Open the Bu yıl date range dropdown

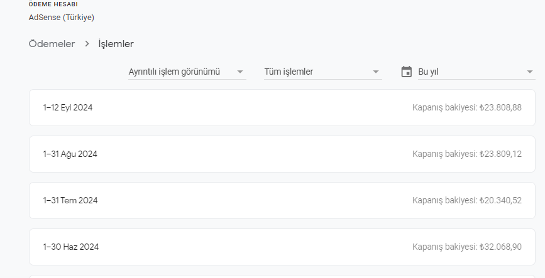476,72
